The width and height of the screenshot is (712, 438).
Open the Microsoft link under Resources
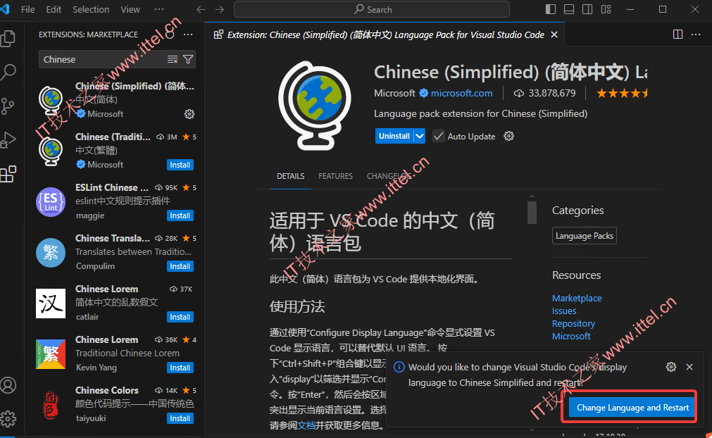point(570,337)
